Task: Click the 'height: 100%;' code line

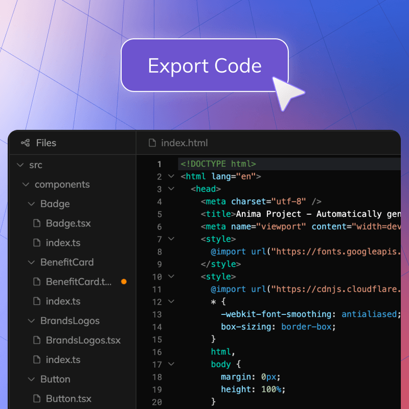Action: (253, 389)
